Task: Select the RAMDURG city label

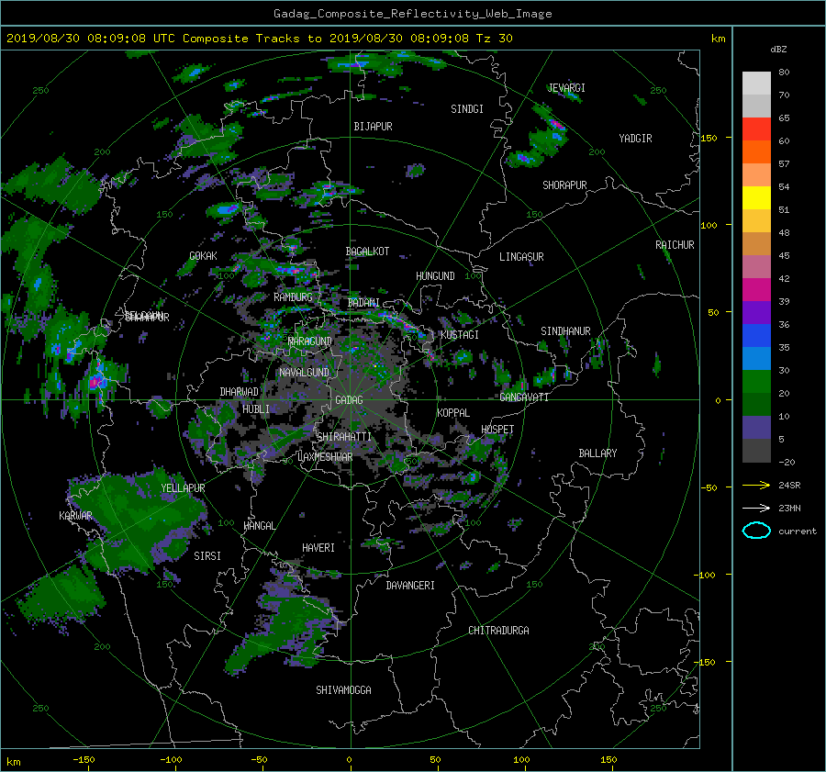Action: click(x=293, y=297)
